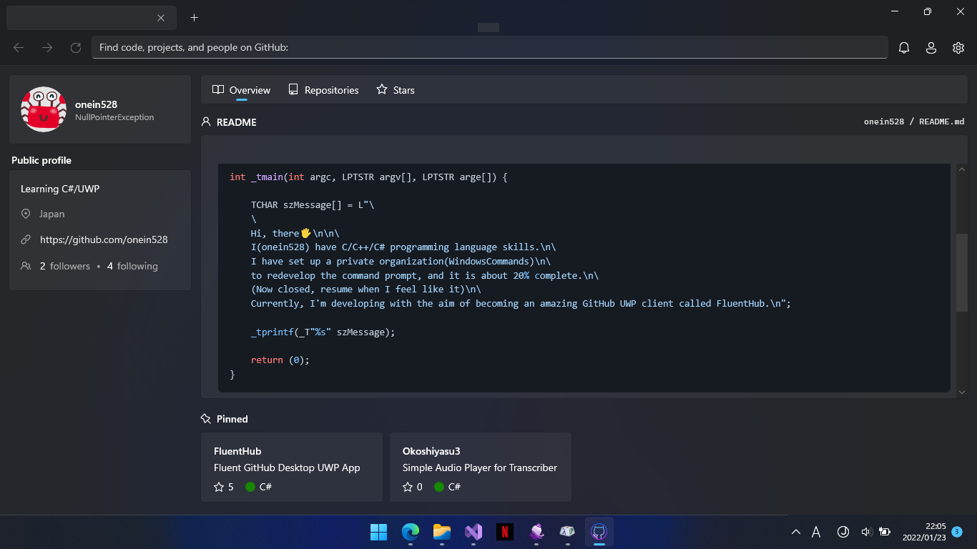Screen dimensions: 977x549
Task: Launch Visual Studio from the taskbar
Action: coord(473,532)
